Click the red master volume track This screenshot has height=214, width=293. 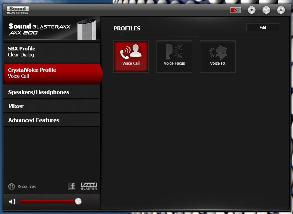click(x=47, y=201)
